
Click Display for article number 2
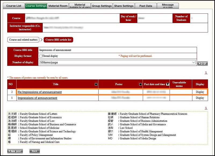[x=200, y=92]
